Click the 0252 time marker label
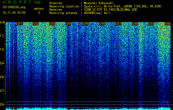Screen dimensions: 173x110 tap(35, 24)
